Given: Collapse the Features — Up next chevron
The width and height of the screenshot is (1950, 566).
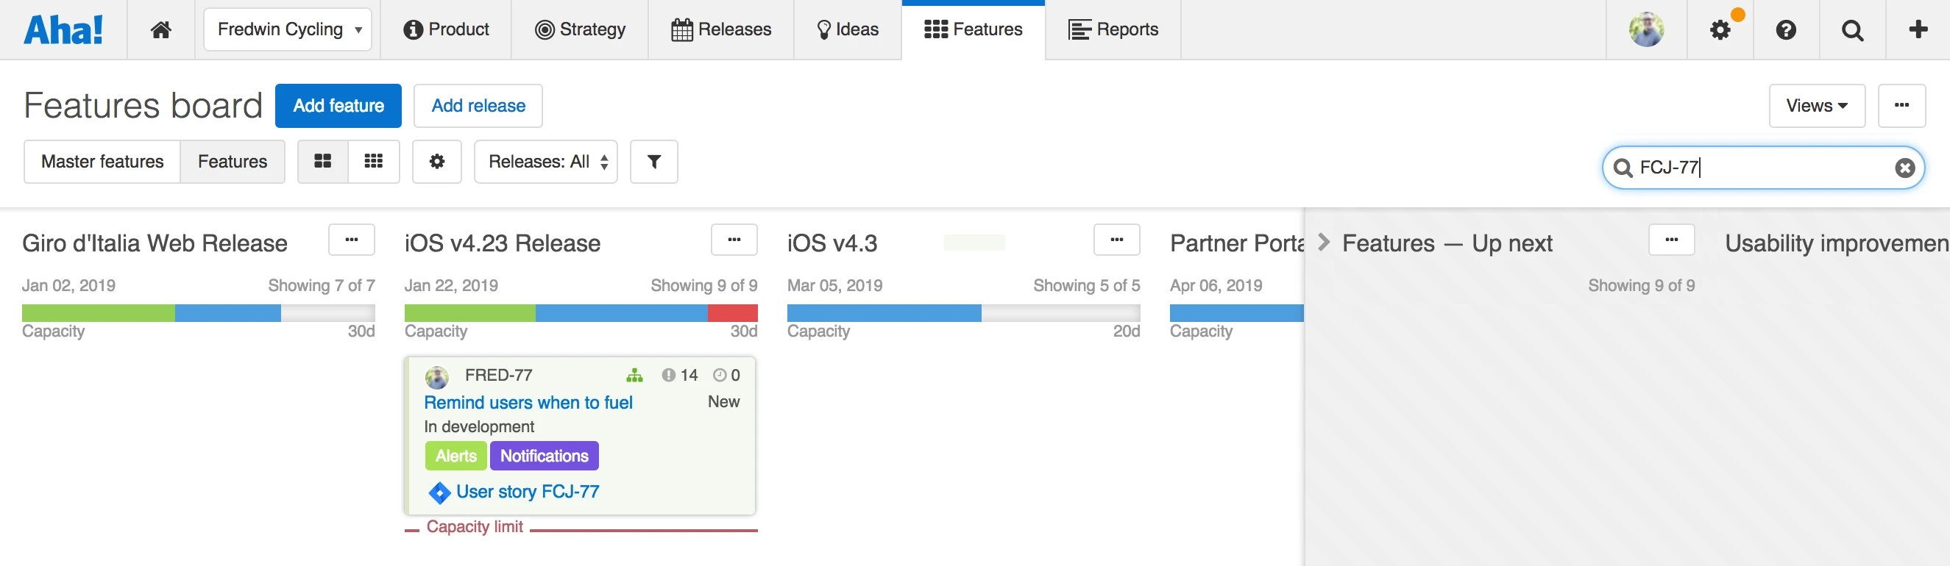Looking at the screenshot, I should click(1323, 242).
